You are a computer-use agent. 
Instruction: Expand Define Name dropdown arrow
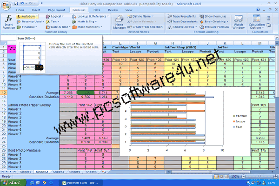[153, 16]
